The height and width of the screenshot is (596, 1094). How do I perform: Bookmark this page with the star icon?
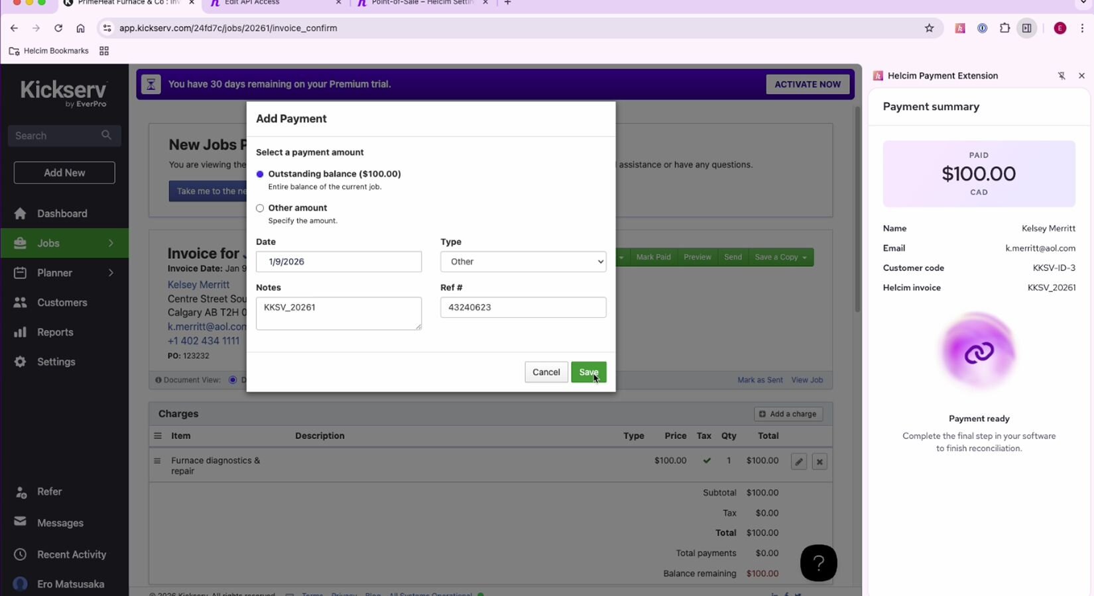(929, 28)
